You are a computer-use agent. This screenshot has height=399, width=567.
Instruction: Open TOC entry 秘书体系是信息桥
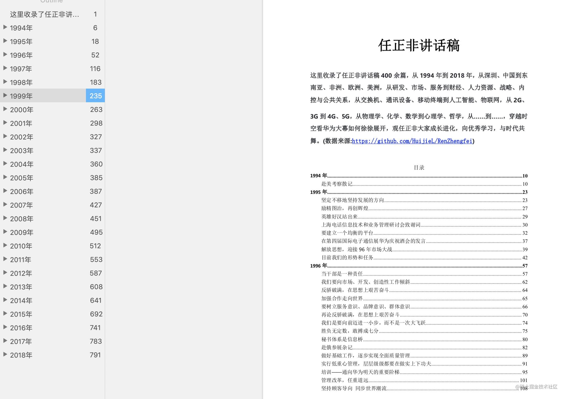(424, 339)
